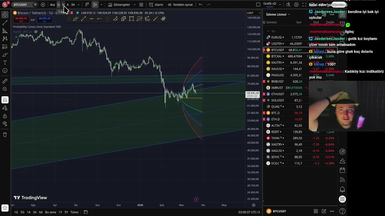
Task: Open go to date calendar icon
Action: (85, 212)
